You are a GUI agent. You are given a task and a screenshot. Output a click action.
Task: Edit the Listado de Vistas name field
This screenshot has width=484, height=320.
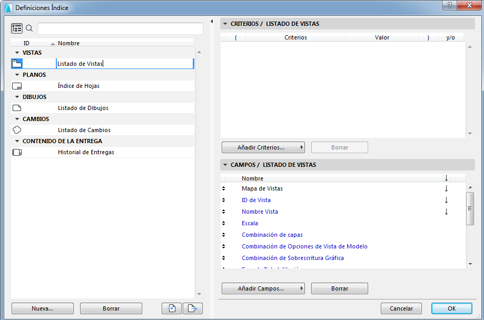point(125,63)
